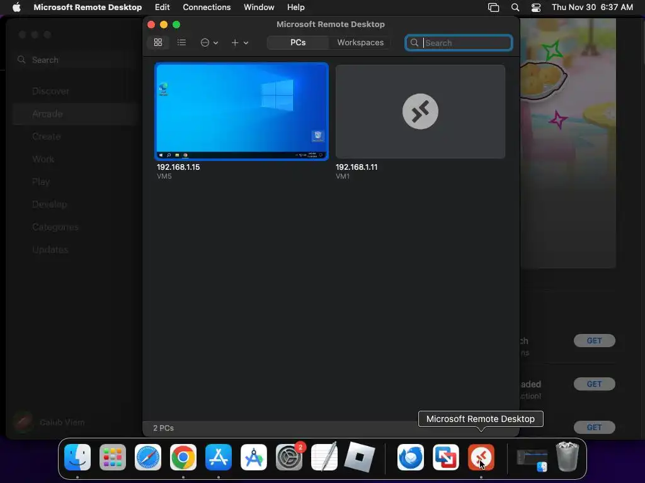Select the 192.168.1.15 VM5 desktop thumbnail

241,111
